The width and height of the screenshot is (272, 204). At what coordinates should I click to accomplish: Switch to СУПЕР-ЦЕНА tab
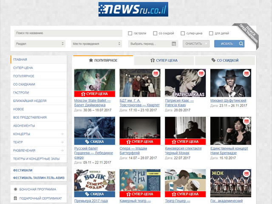[x=164, y=60]
